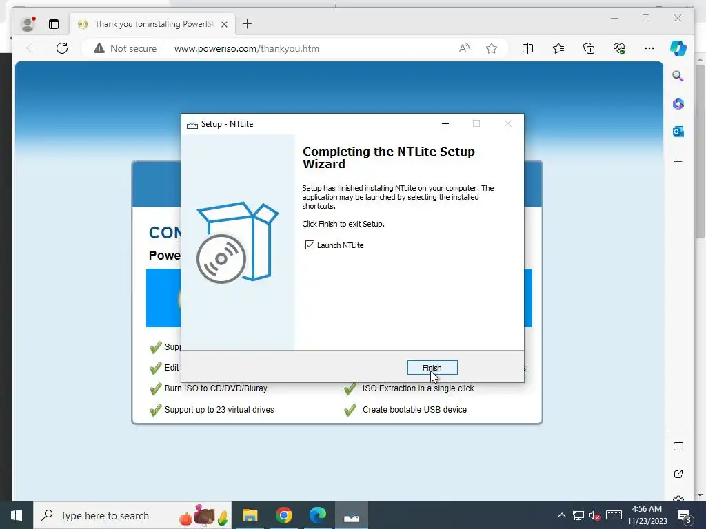
Task: Click the address bar URL poweriso.com/thankyou.htm
Action: (x=246, y=48)
